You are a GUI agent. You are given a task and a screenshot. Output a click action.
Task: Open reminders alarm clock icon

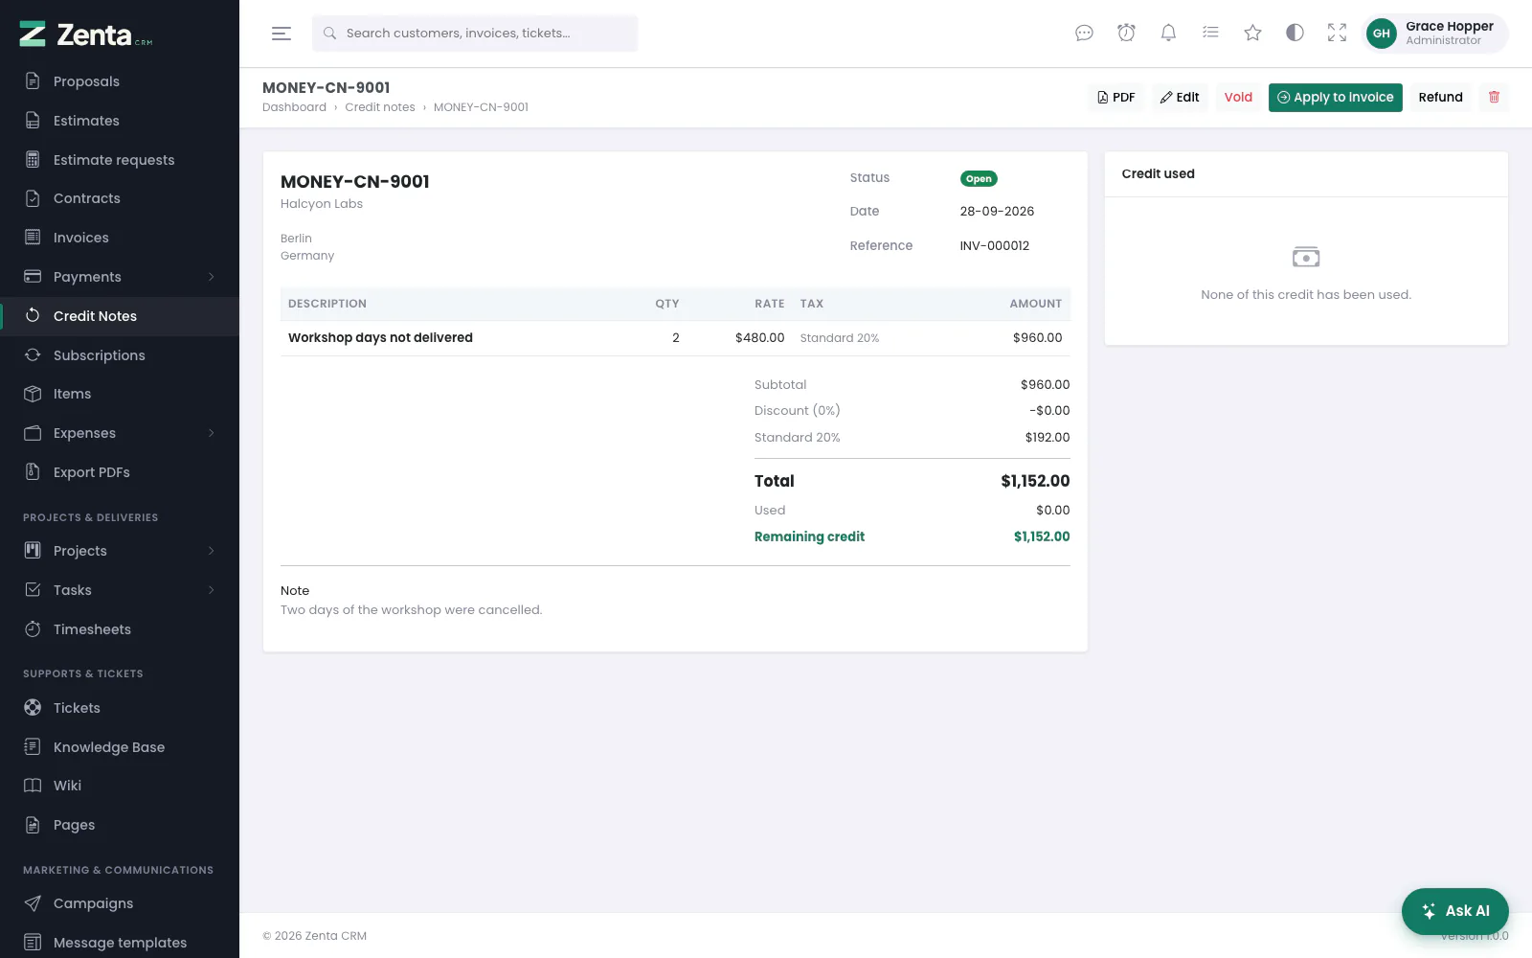pyautogui.click(x=1126, y=34)
